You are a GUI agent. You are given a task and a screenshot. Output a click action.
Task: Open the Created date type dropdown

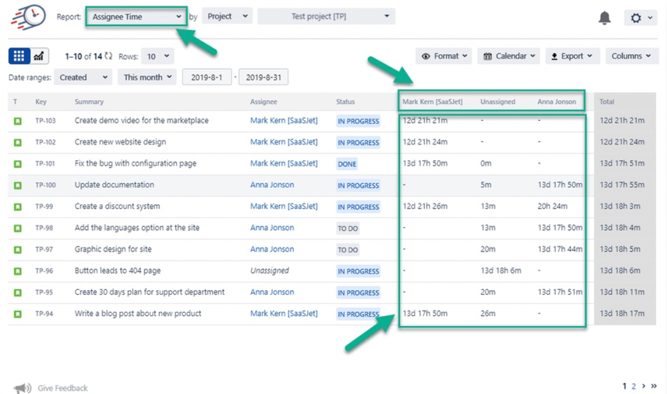coord(83,77)
